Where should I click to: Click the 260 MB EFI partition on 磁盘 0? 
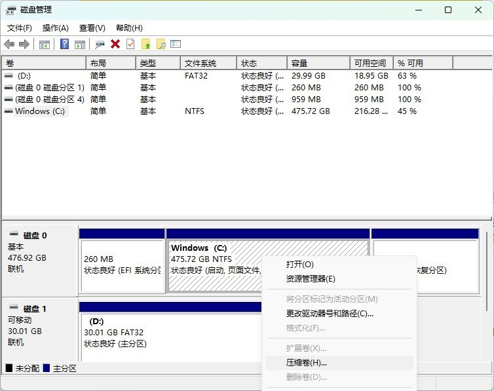(x=122, y=265)
